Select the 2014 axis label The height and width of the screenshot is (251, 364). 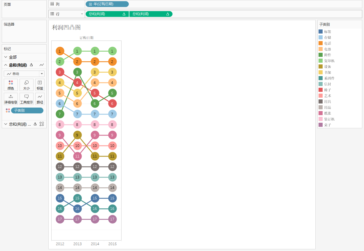coord(95,244)
